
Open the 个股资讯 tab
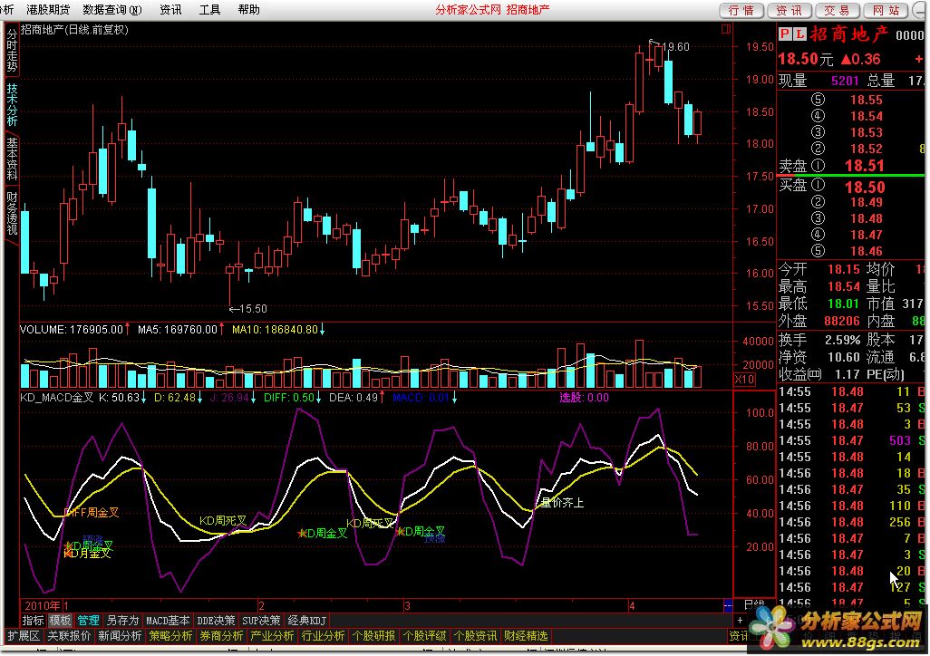tap(475, 636)
